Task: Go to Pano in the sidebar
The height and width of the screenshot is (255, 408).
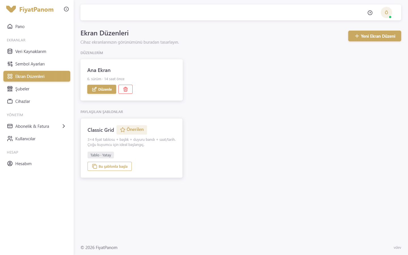Action: point(37,26)
